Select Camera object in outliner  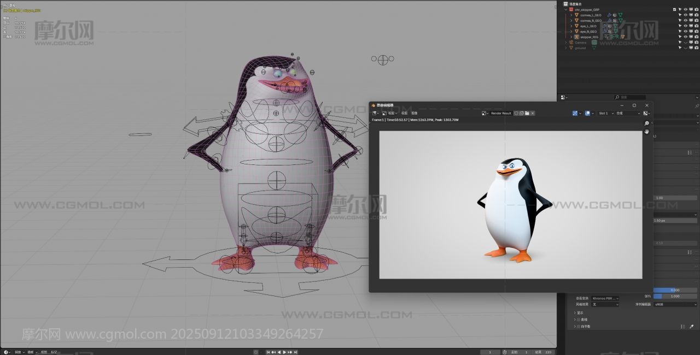[580, 43]
